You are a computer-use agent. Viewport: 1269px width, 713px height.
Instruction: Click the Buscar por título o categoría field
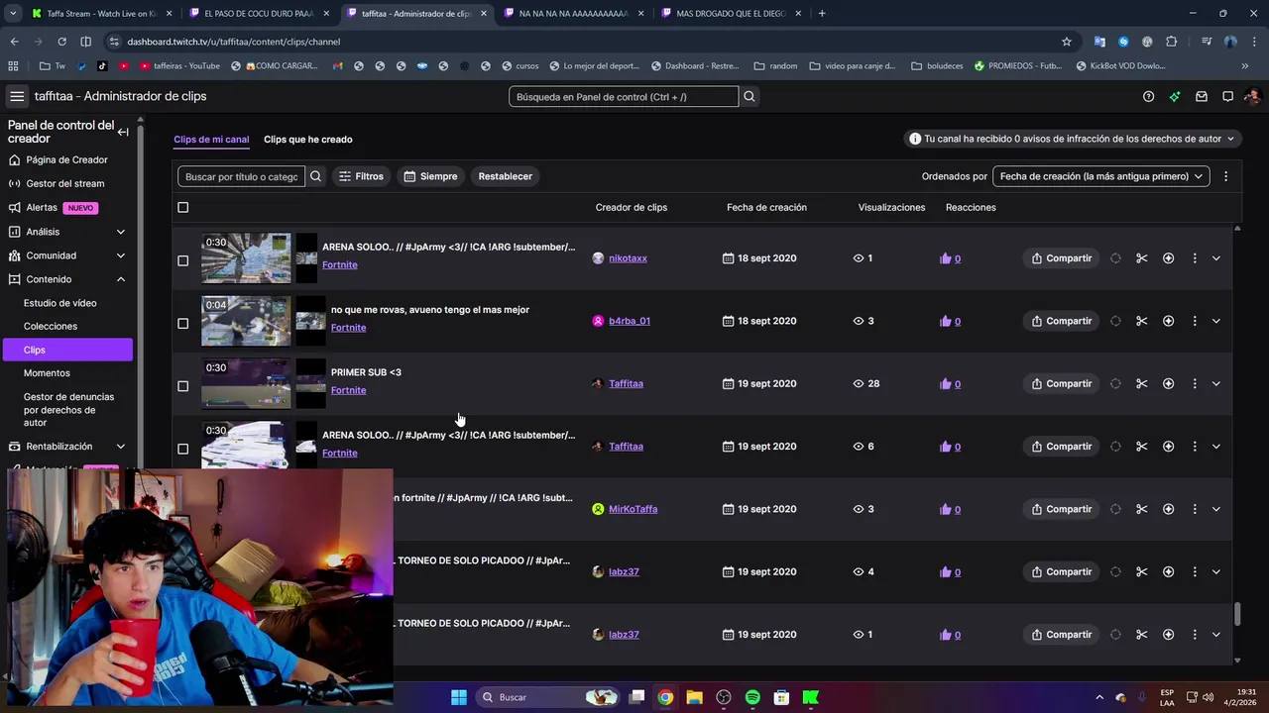(x=242, y=176)
